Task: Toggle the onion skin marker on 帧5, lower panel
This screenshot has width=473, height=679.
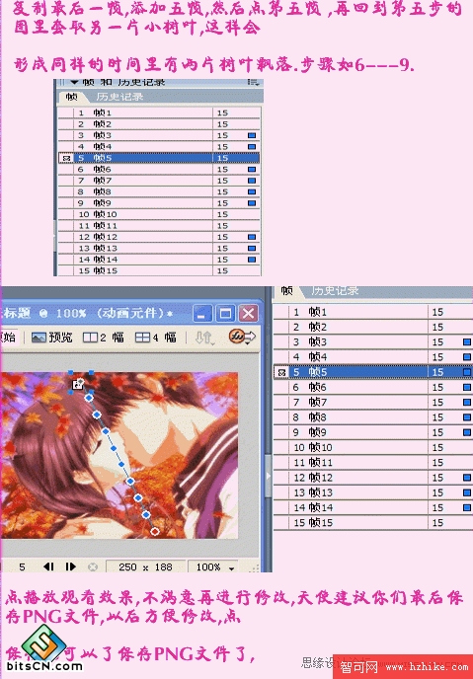Action: (282, 372)
